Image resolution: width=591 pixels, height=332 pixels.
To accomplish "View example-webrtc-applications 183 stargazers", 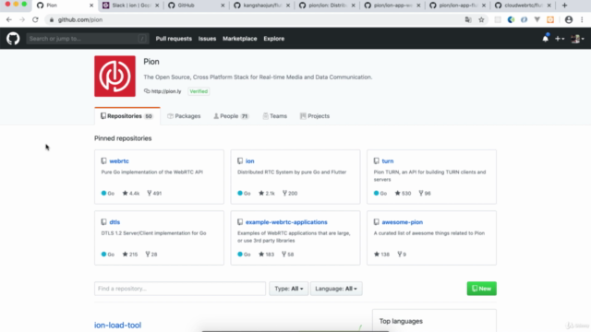I will [267, 255].
